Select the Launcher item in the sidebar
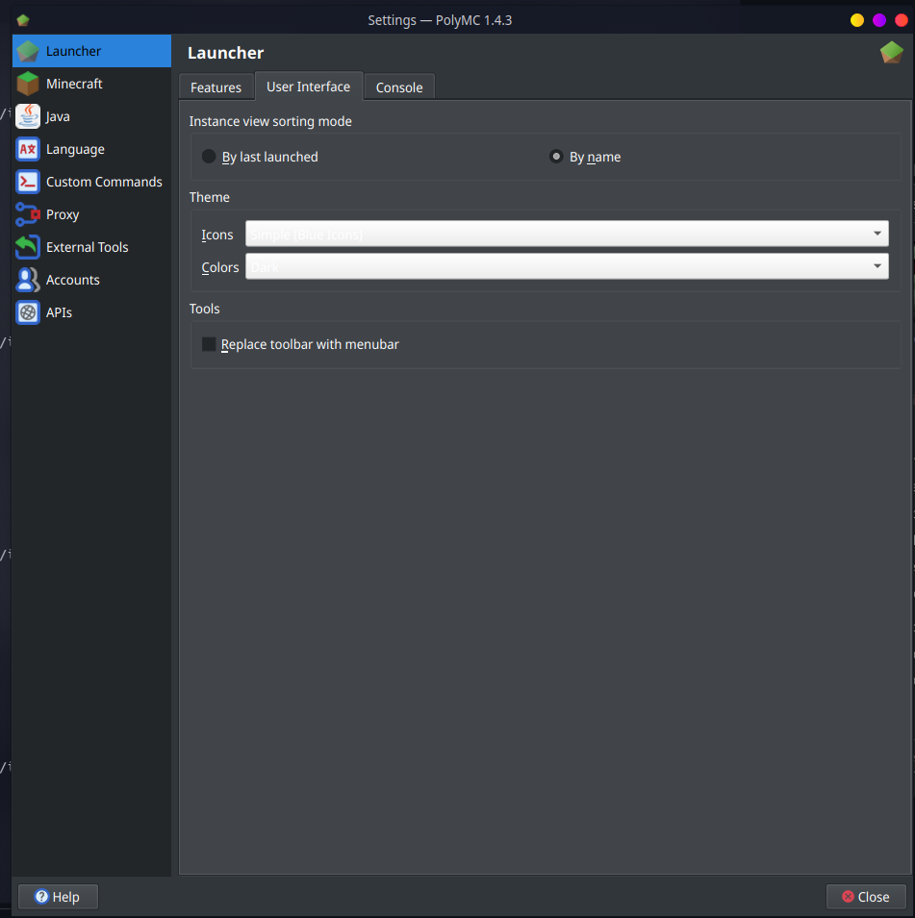Viewport: 915px width, 918px height. click(x=75, y=51)
